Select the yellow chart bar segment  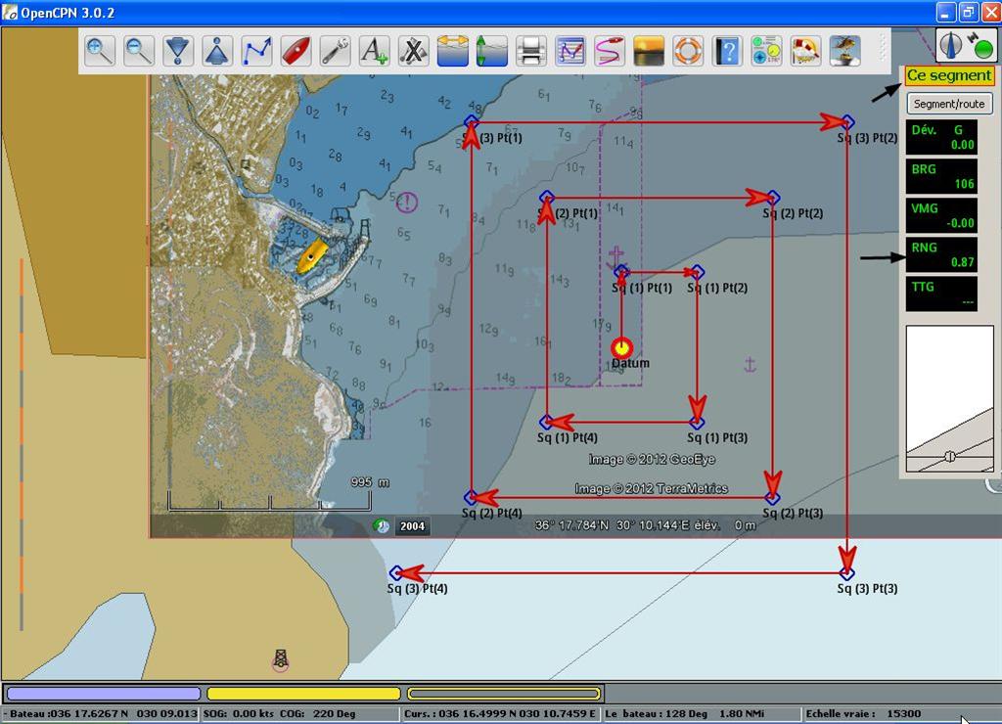(303, 694)
